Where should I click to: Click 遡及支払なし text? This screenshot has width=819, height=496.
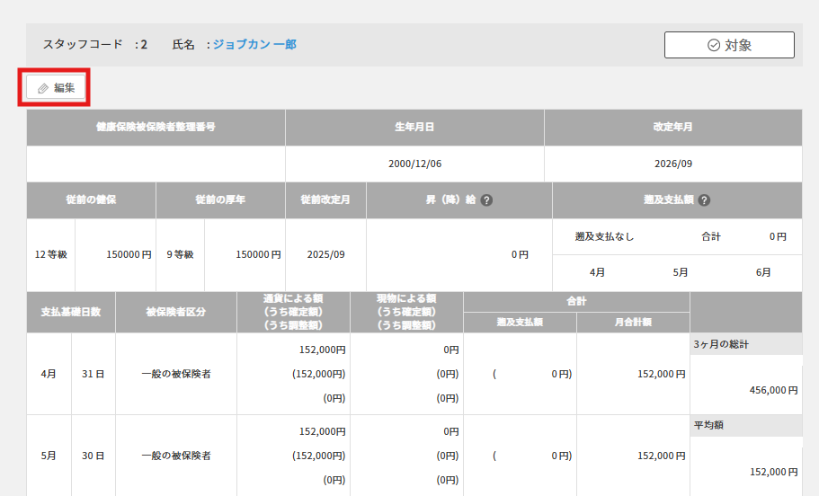click(604, 236)
